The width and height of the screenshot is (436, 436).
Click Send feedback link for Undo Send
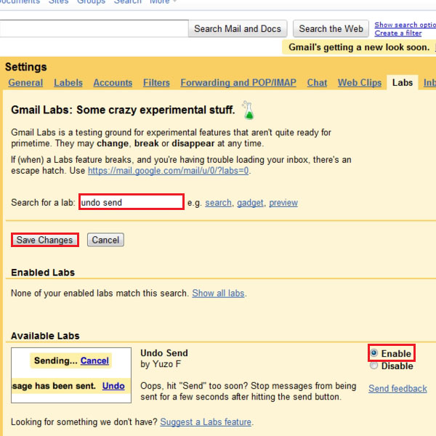tap(397, 388)
